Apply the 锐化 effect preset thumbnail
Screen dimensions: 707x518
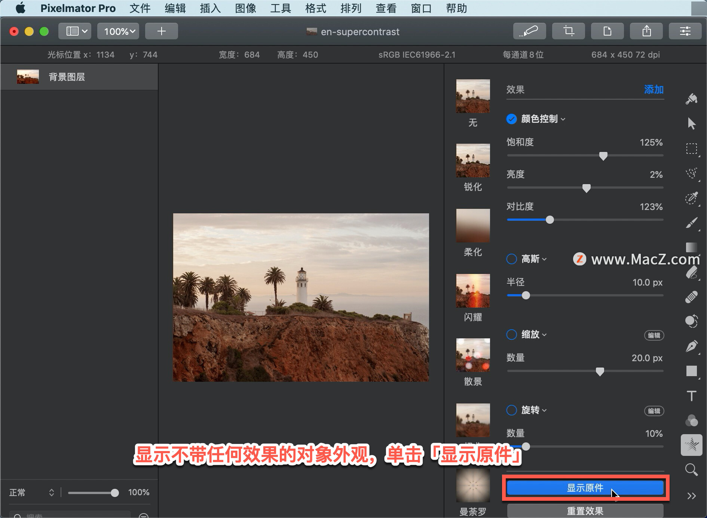coord(473,161)
